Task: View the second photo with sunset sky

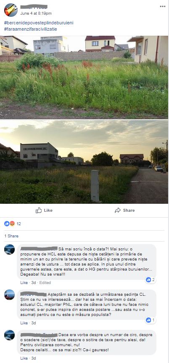Action: pos(84,162)
